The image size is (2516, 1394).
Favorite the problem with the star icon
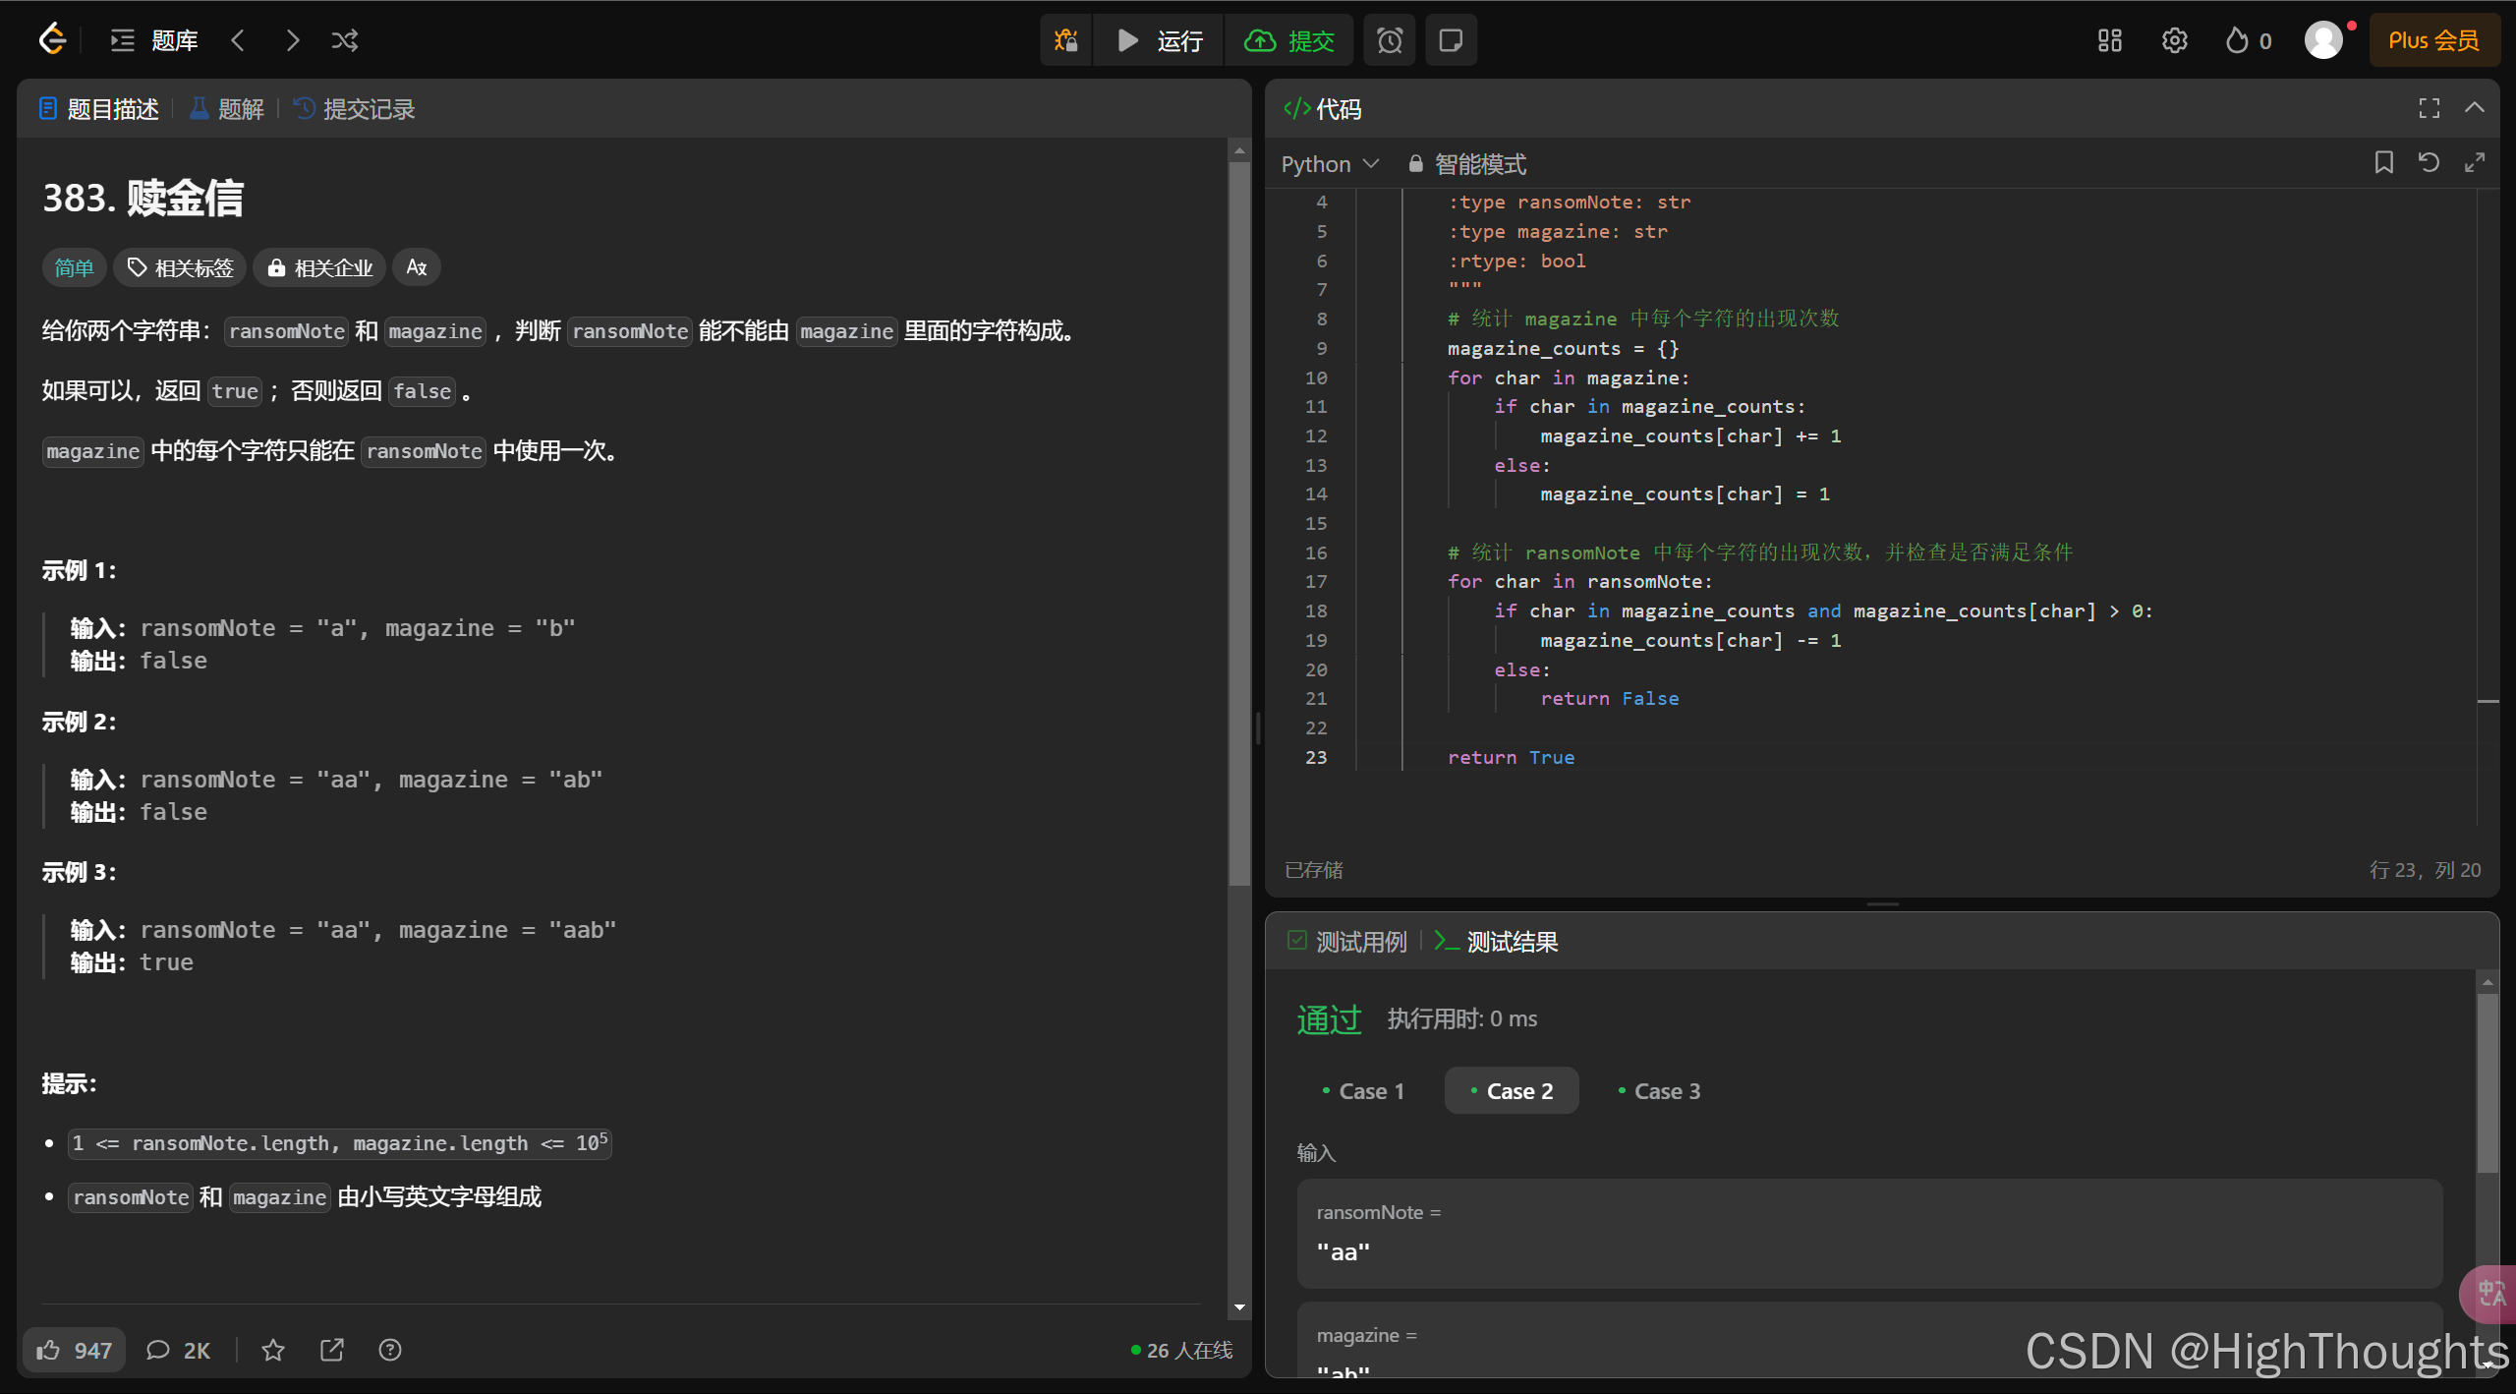[x=273, y=1350]
